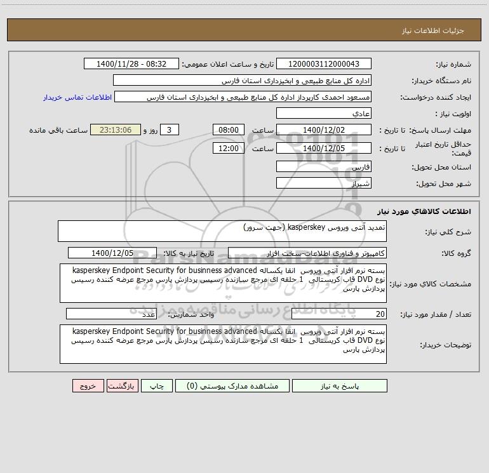Click label 'تعداد / مقدار مورد نیاز:'

[436, 315]
